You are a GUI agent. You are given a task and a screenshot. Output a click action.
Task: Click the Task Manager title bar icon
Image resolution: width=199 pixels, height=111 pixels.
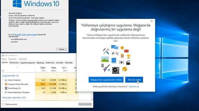(3, 55)
